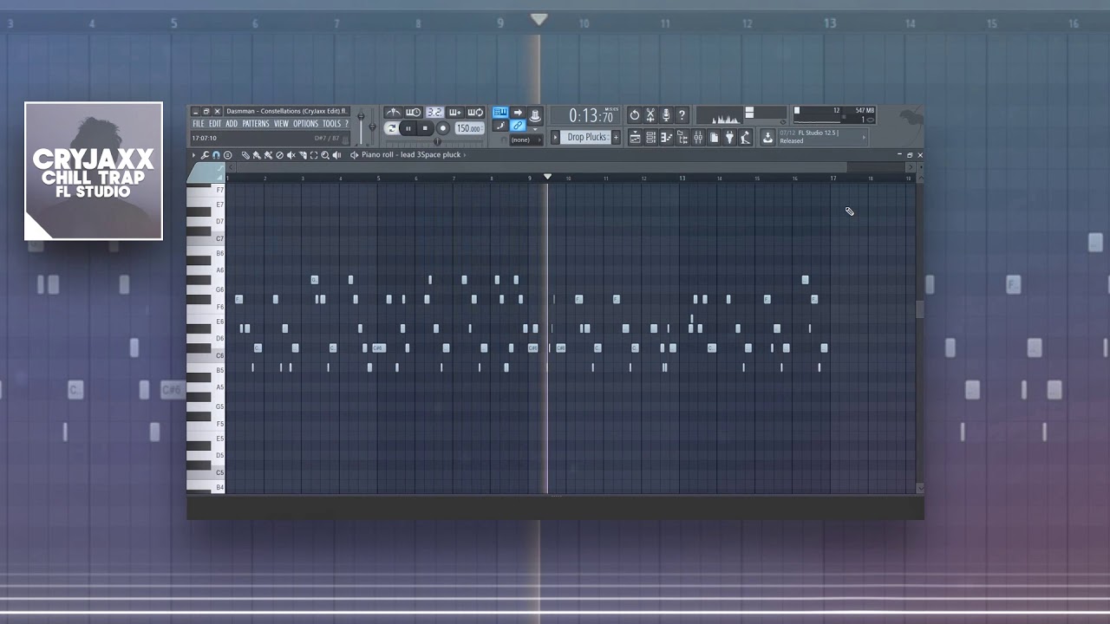Select the pencil draw tool
Viewport: 1110px width, 624px height.
point(245,155)
